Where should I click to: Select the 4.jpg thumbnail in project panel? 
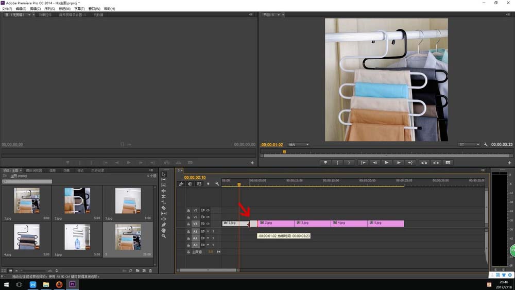tap(27, 237)
